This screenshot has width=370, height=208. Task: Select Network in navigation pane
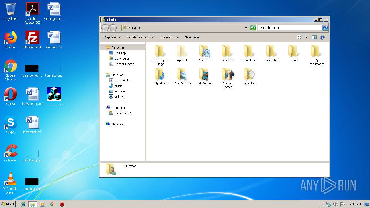[117, 124]
